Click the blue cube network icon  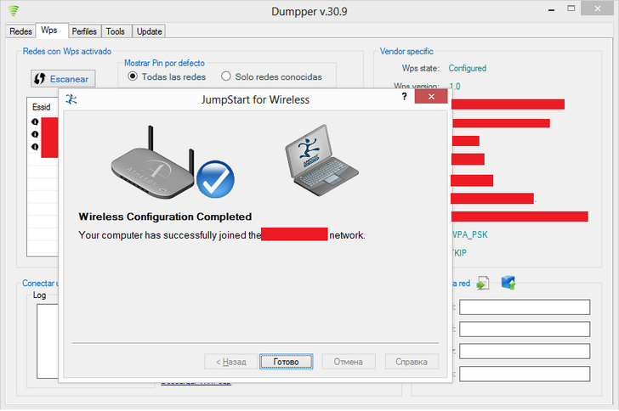click(508, 283)
